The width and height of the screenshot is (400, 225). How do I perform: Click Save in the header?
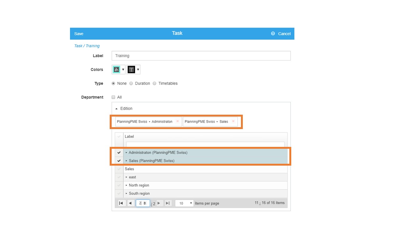(79, 34)
